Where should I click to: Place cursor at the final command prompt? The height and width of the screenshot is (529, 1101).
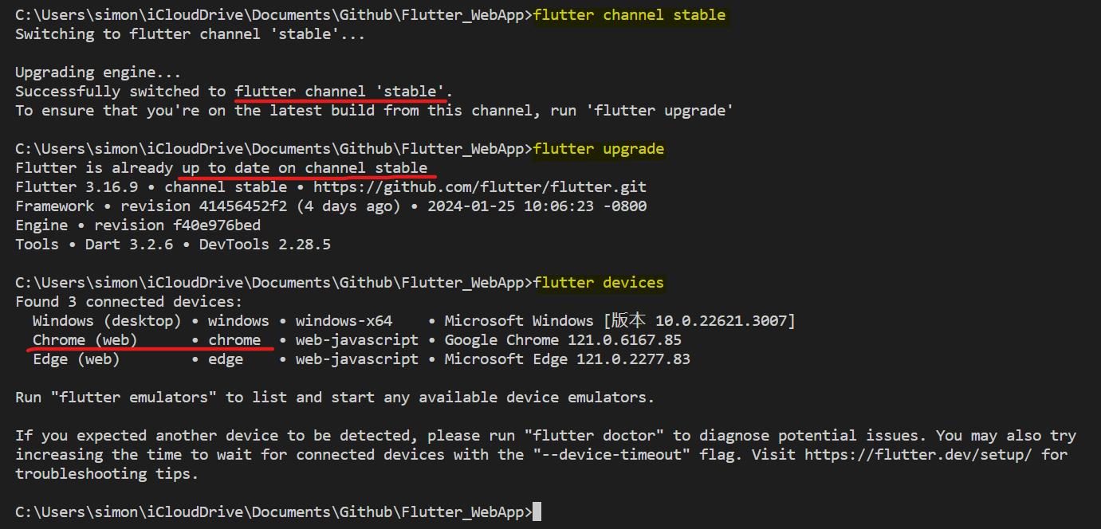tap(537, 512)
